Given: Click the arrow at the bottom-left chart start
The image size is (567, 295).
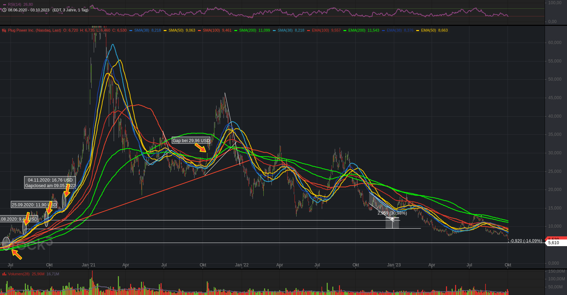Looking at the screenshot, I should [x=16, y=255].
